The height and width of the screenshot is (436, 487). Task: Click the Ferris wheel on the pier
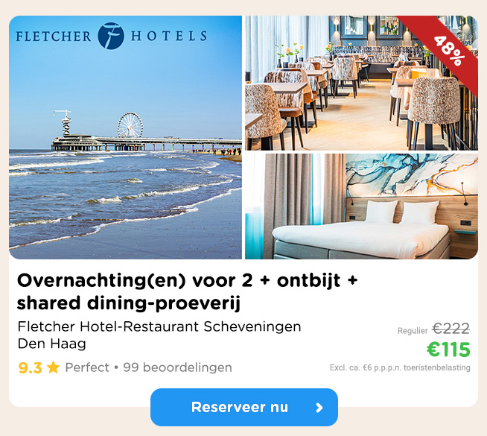[x=130, y=124]
